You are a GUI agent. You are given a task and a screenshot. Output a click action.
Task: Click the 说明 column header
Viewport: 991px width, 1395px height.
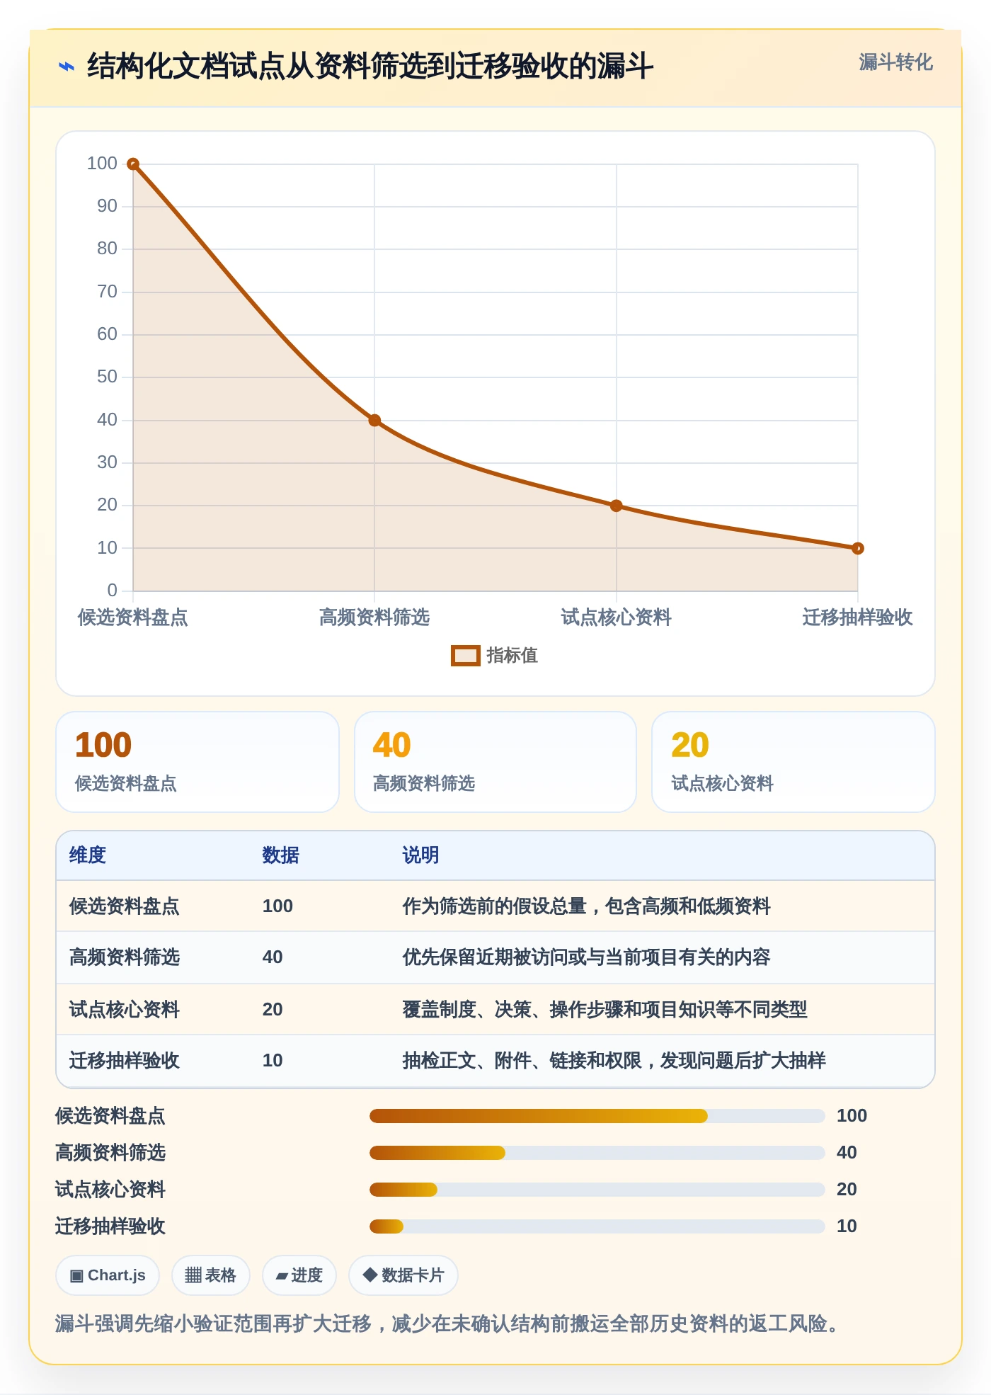click(421, 855)
